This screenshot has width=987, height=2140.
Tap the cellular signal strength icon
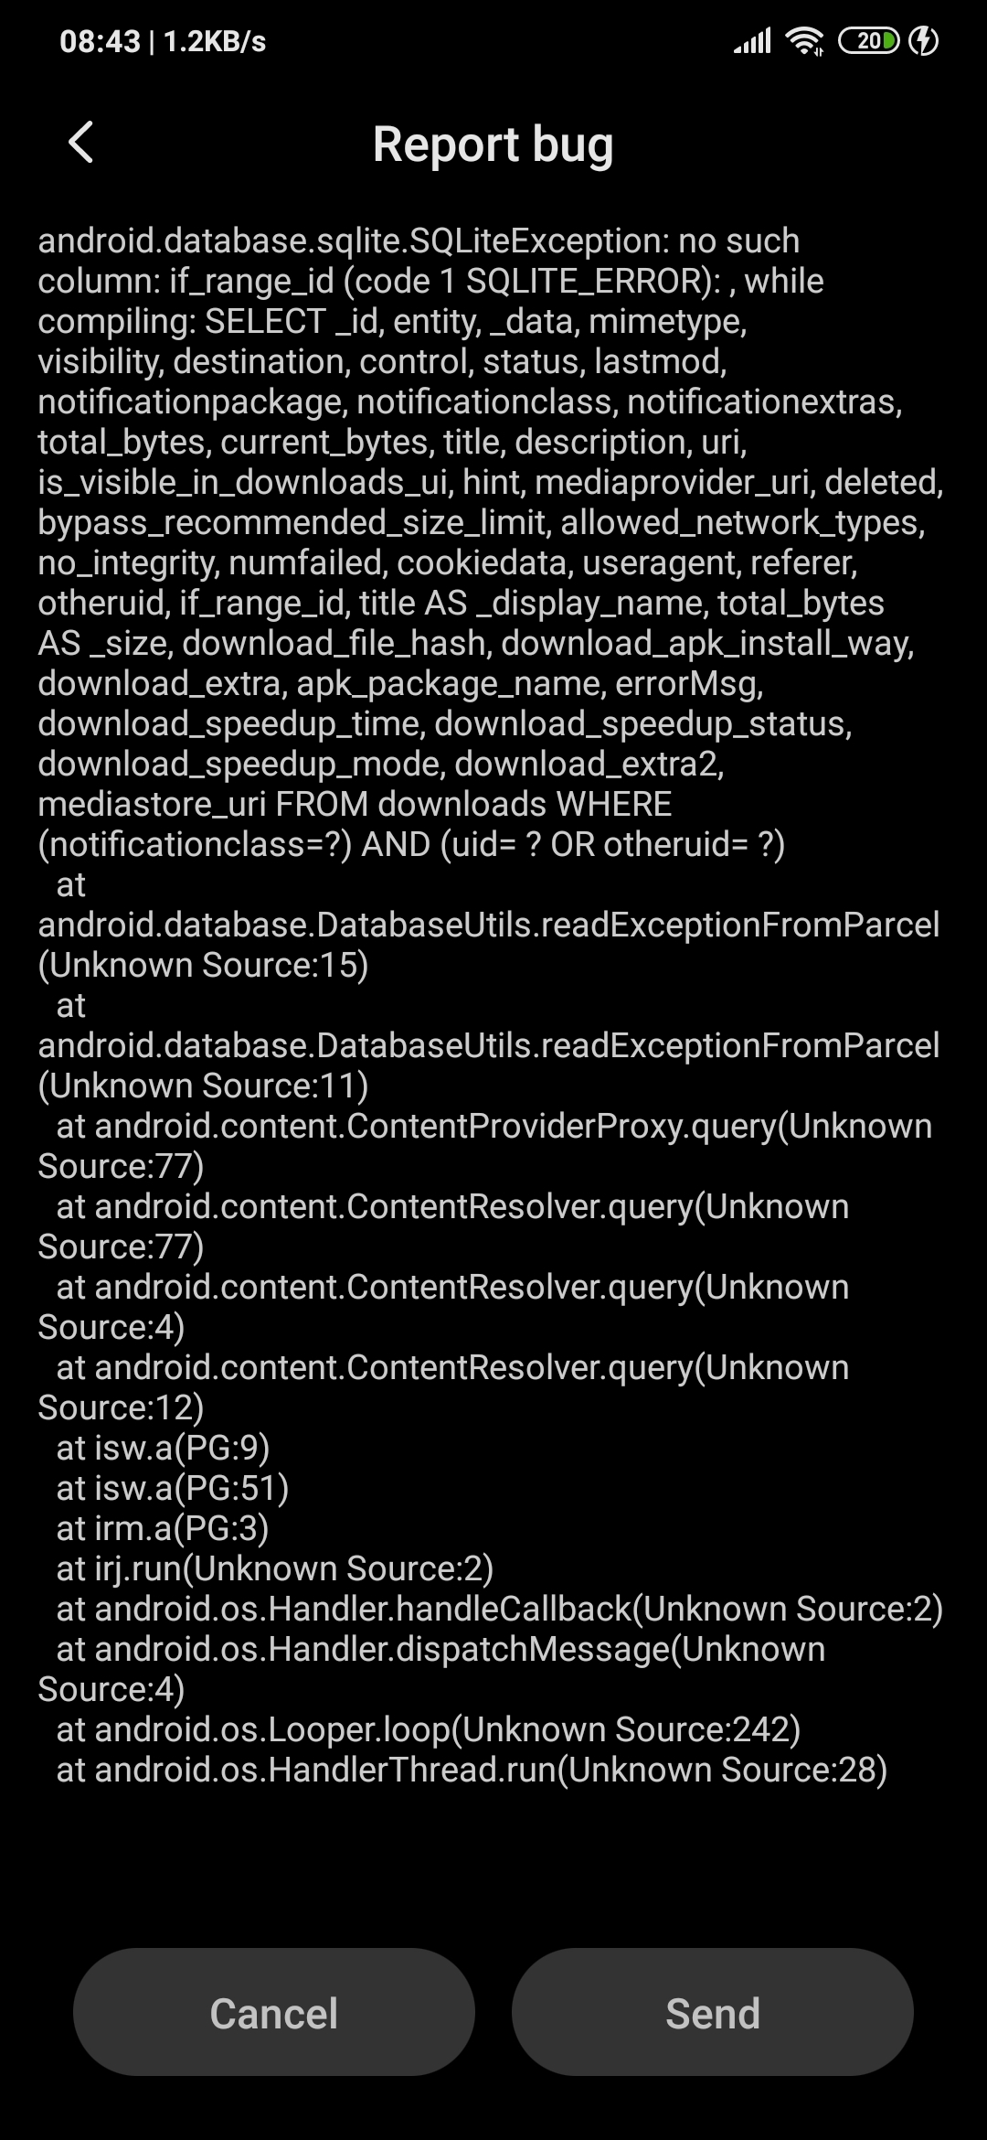click(752, 41)
